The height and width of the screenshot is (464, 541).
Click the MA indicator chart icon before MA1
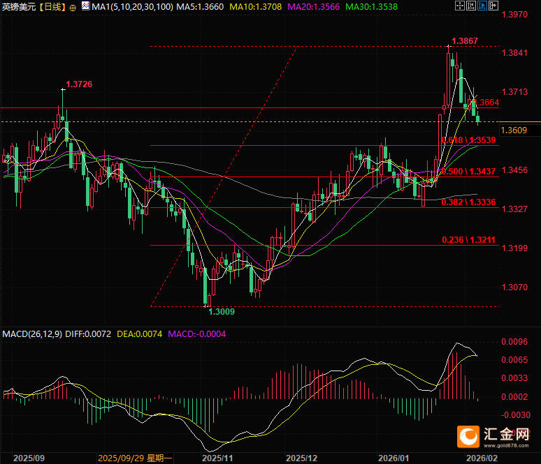pos(85,6)
